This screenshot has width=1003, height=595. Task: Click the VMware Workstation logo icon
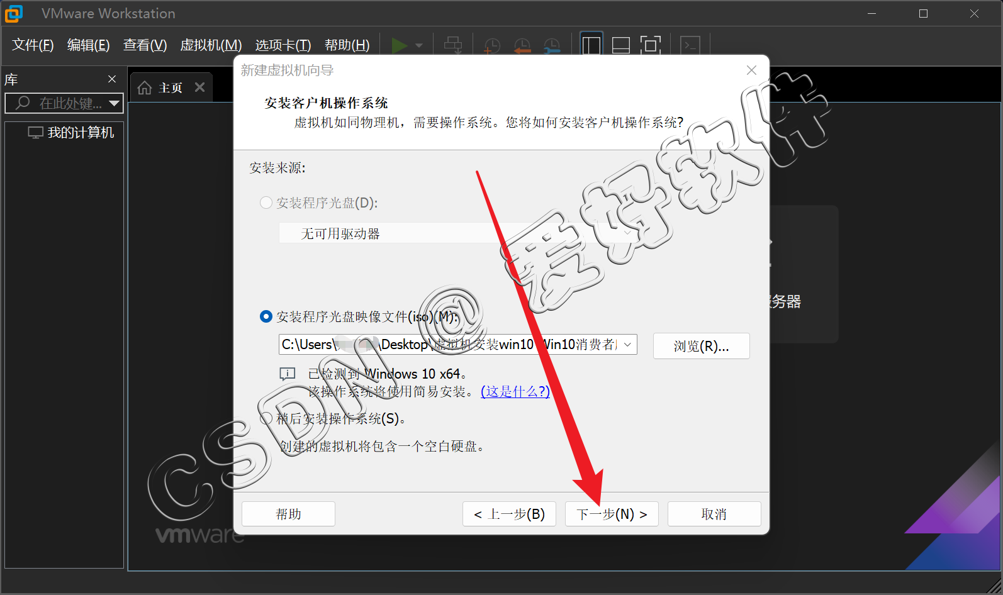click(14, 13)
